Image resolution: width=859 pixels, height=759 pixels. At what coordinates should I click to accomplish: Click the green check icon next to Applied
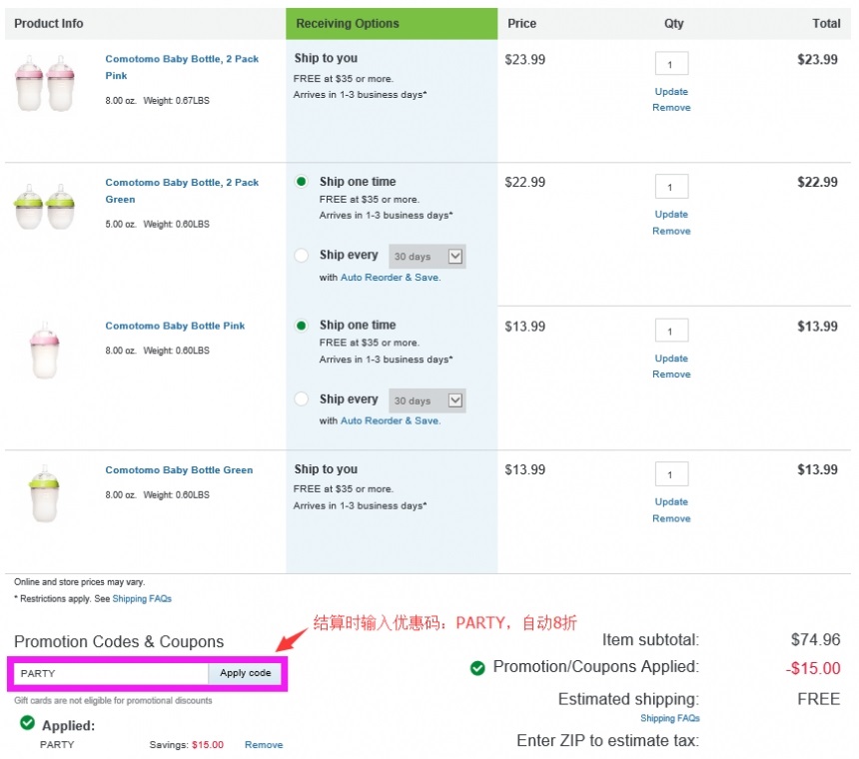(27, 723)
